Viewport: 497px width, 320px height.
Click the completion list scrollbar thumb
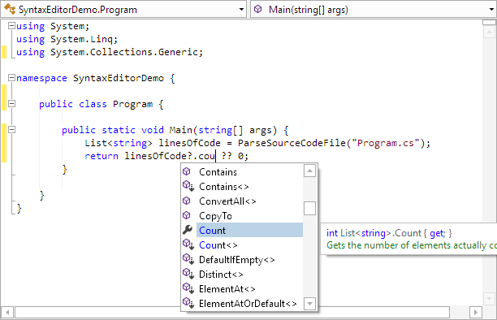point(309,209)
